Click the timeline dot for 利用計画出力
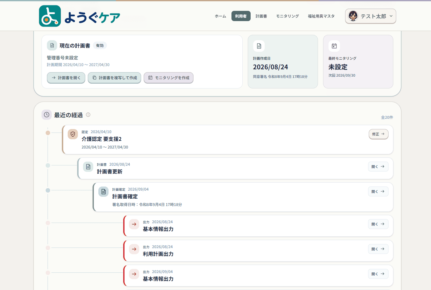The width and height of the screenshot is (431, 290). pos(48,248)
